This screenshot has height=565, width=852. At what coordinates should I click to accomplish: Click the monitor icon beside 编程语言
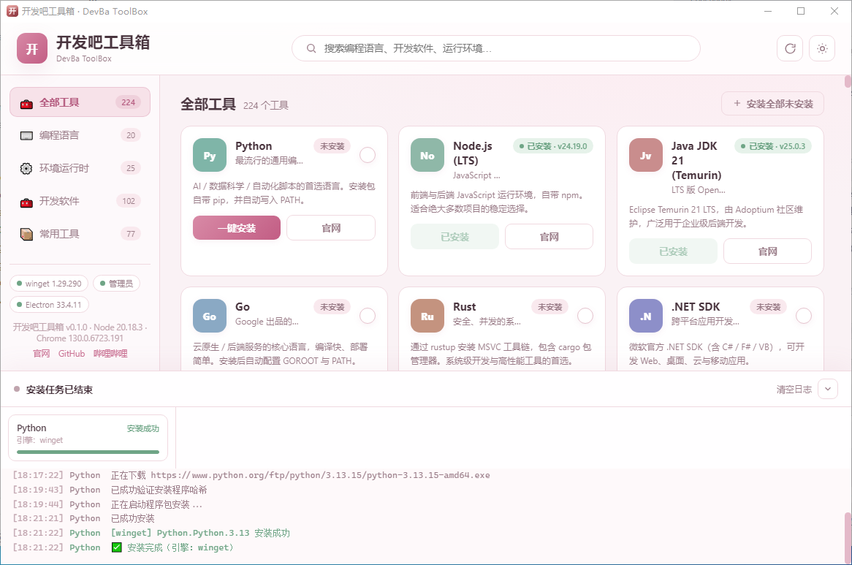click(26, 136)
